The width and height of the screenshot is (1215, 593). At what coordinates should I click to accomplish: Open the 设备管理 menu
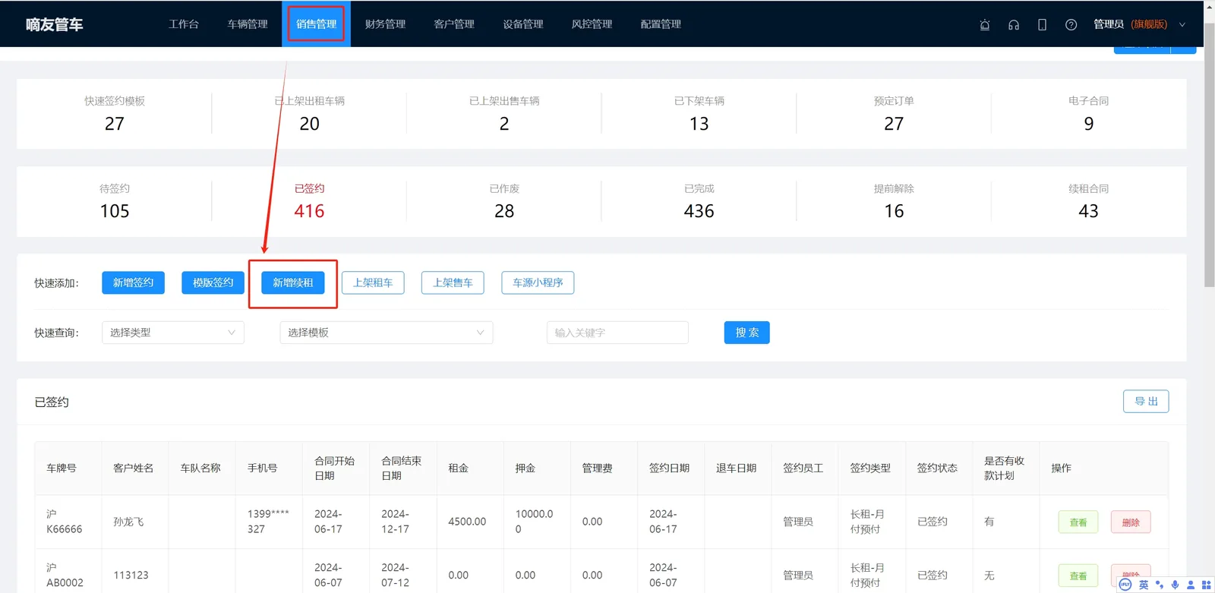pyautogui.click(x=523, y=24)
